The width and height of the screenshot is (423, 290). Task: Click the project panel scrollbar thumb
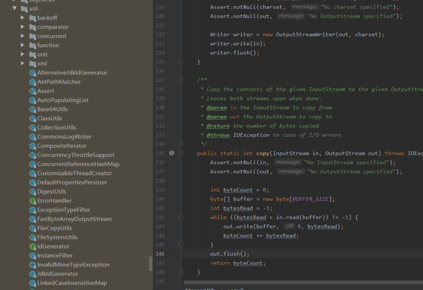coord(150,264)
